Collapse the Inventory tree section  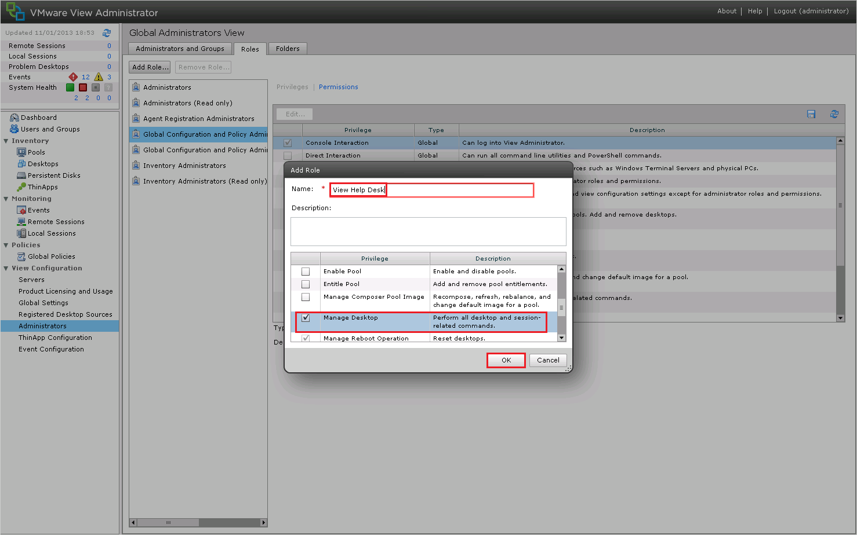(x=6, y=141)
